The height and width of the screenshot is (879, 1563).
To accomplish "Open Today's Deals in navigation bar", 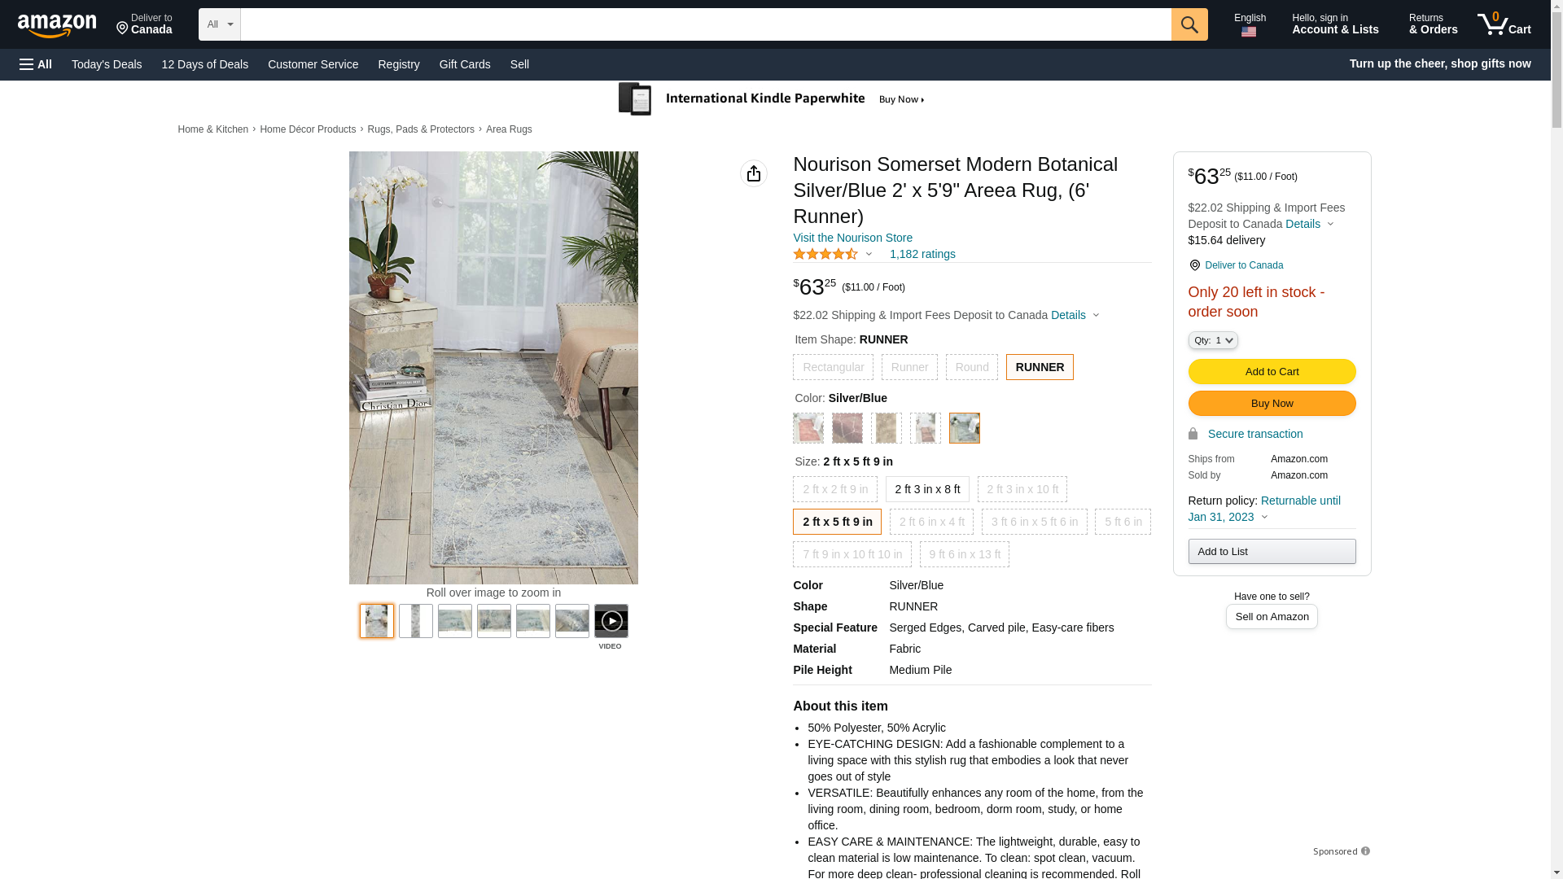I will point(107,64).
